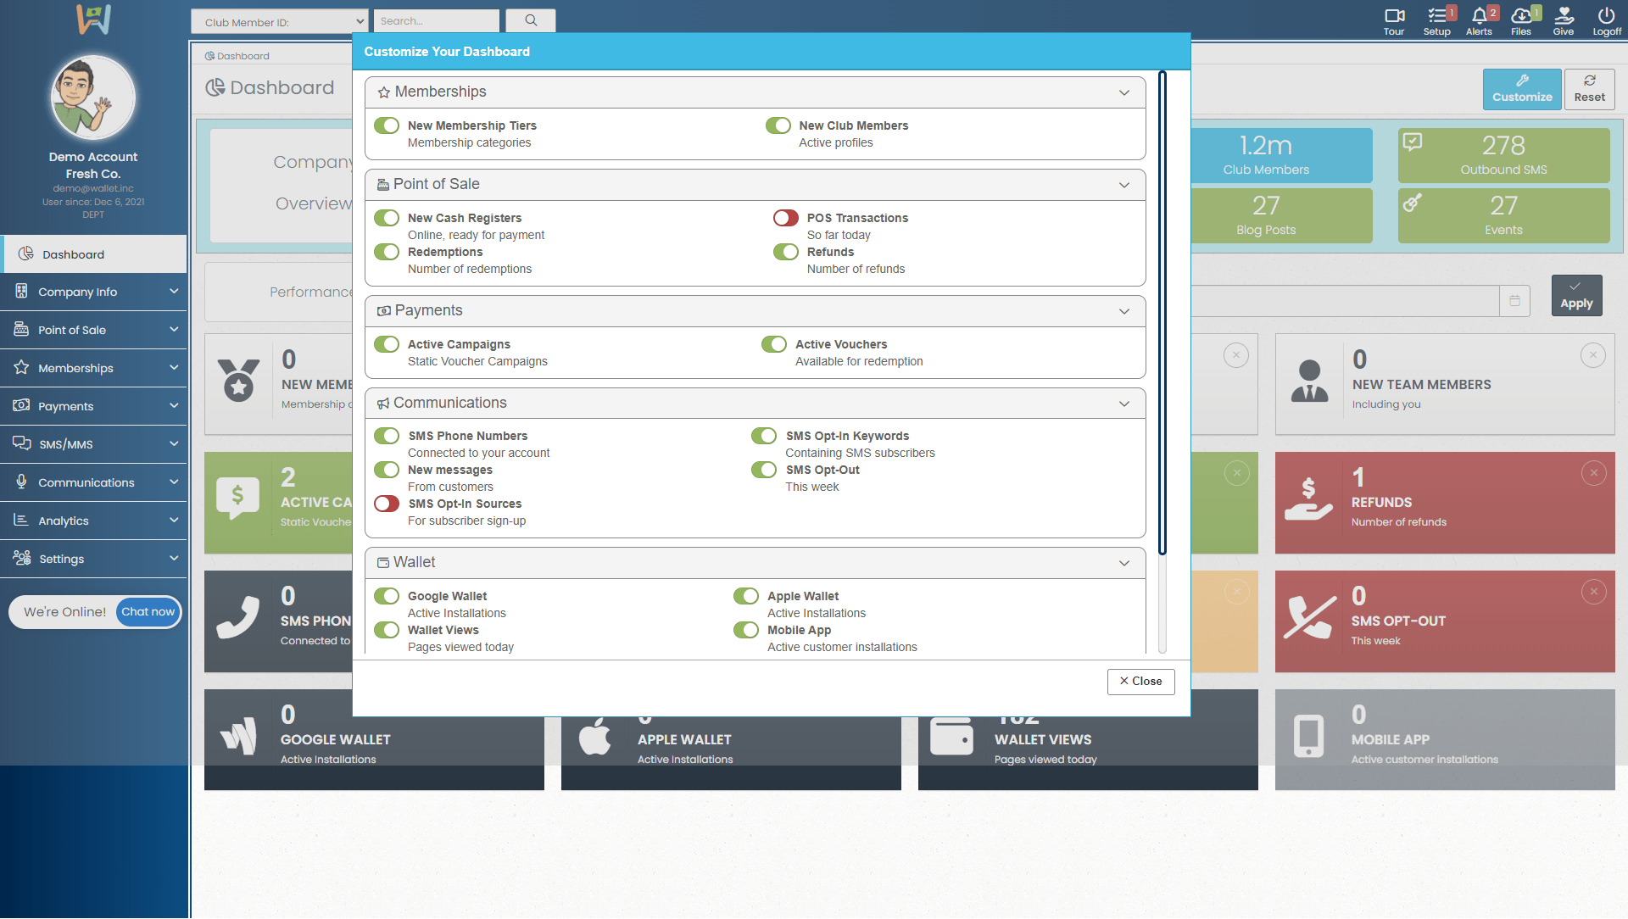Enable the SMS Opt-In Sources switch
Screen dimensions: 1628x919
click(387, 504)
